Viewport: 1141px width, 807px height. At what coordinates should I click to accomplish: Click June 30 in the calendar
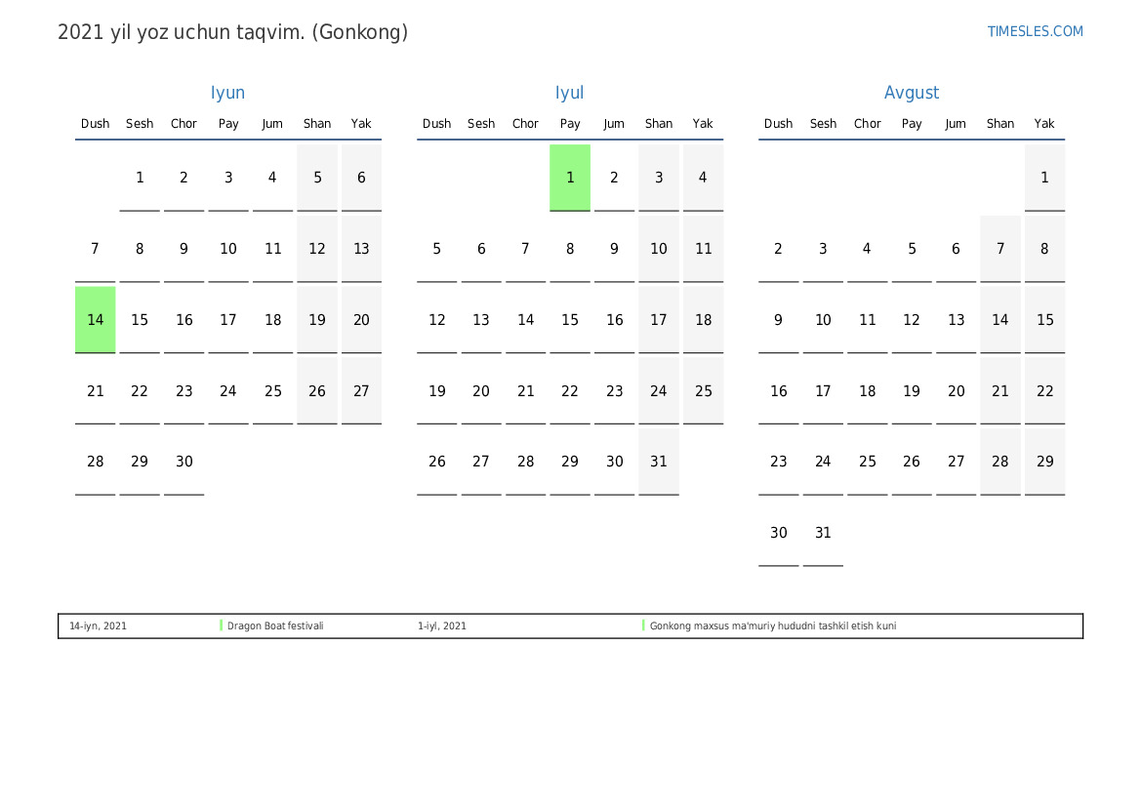184,462
